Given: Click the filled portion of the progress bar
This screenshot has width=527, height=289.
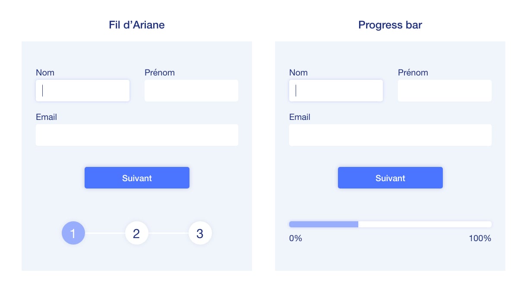Looking at the screenshot, I should (x=324, y=224).
